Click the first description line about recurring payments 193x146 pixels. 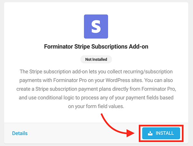(96, 71)
